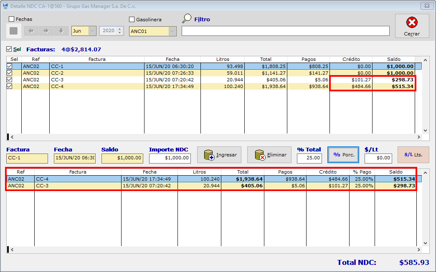Image resolution: width=436 pixels, height=272 pixels.
Task: Click the $/L Lts. button
Action: [413, 155]
